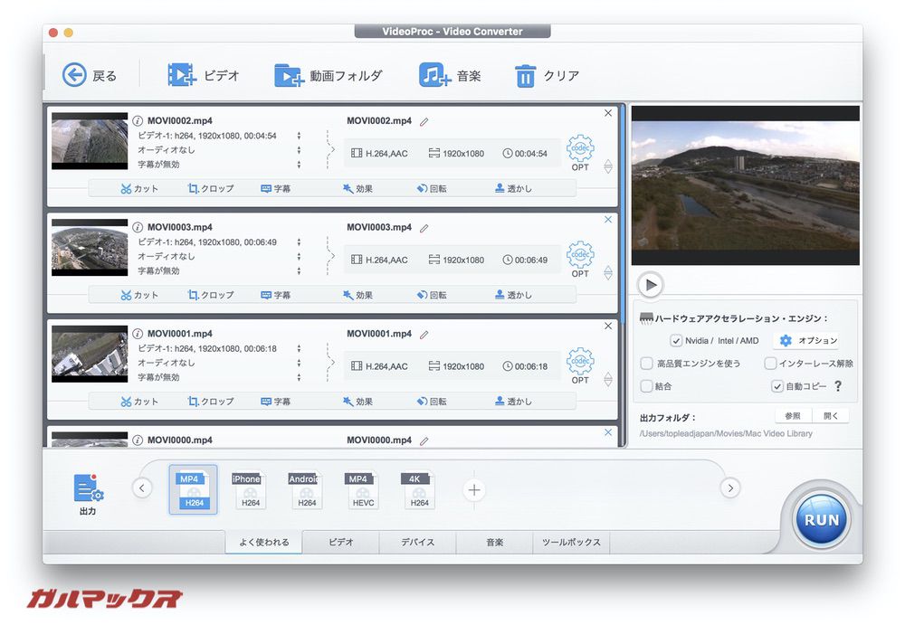Uncheck the 自動コピー checkbox
This screenshot has width=905, height=625.
[x=776, y=386]
